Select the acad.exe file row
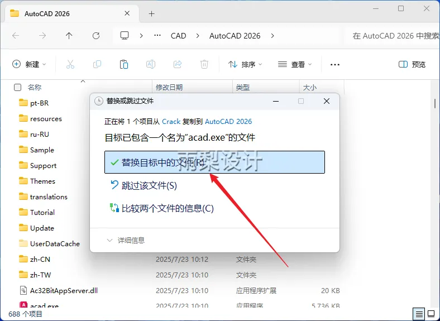 pyautogui.click(x=180, y=305)
